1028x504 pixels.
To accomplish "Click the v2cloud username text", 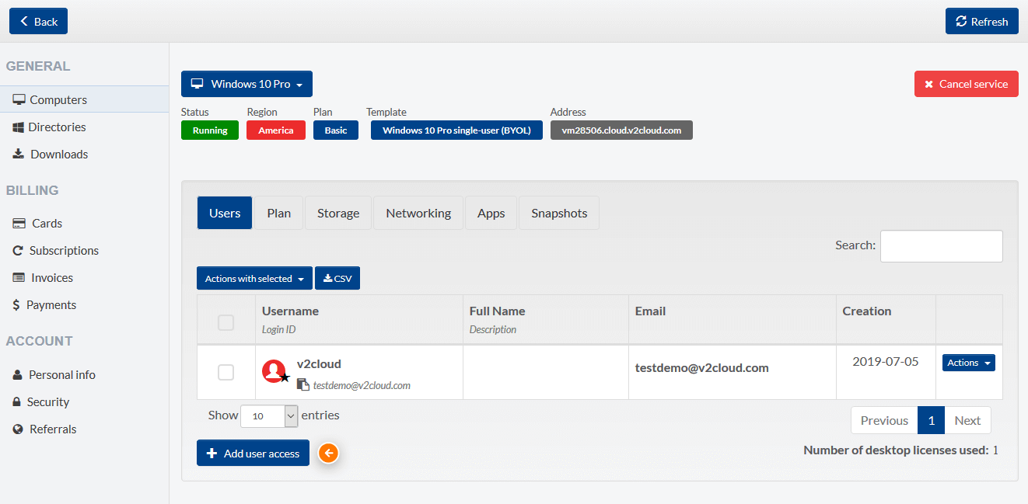I will (319, 363).
